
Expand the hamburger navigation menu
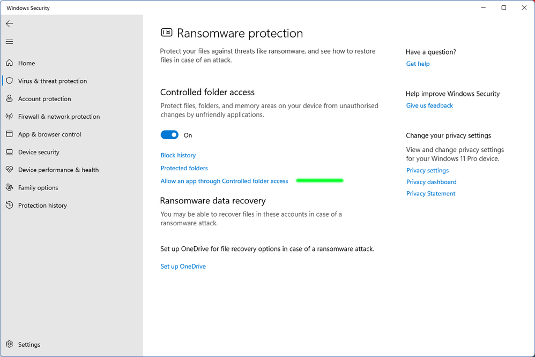[x=9, y=42]
